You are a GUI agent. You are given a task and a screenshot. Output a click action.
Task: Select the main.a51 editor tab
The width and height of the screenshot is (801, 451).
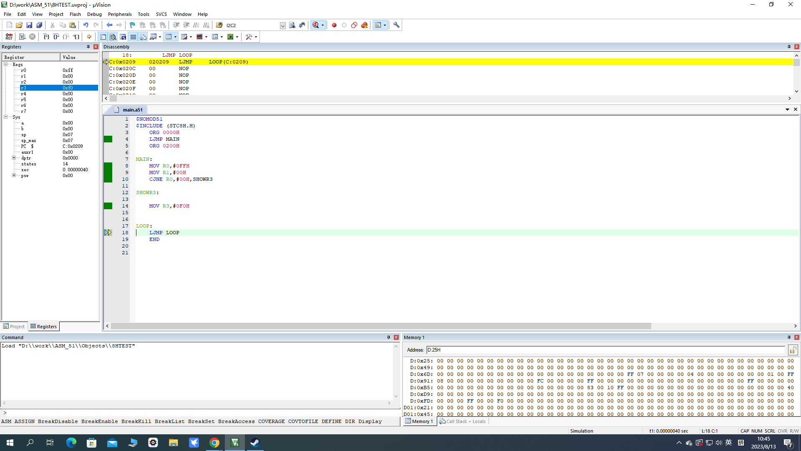pyautogui.click(x=128, y=110)
